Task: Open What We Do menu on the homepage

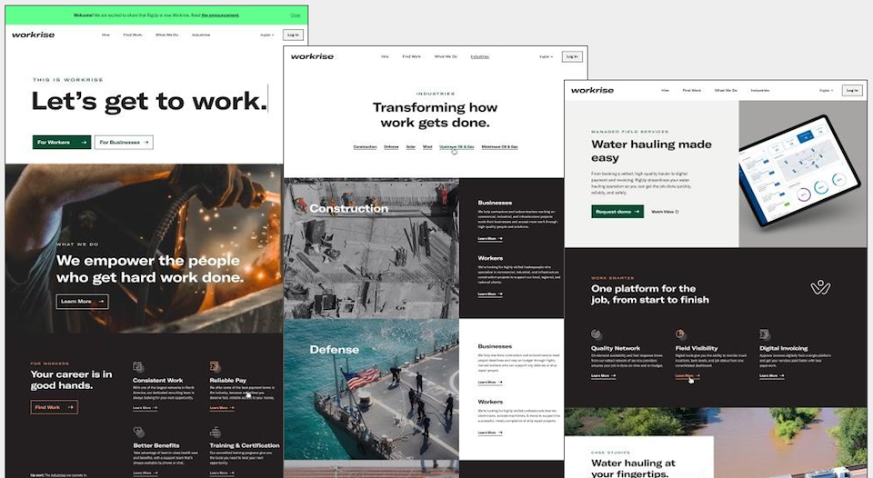Action: point(167,35)
